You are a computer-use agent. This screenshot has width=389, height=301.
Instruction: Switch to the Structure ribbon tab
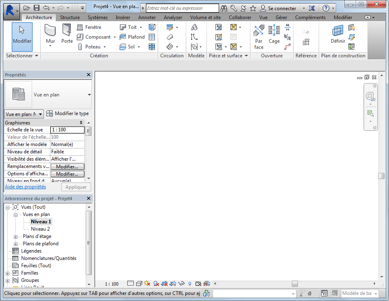[70, 17]
